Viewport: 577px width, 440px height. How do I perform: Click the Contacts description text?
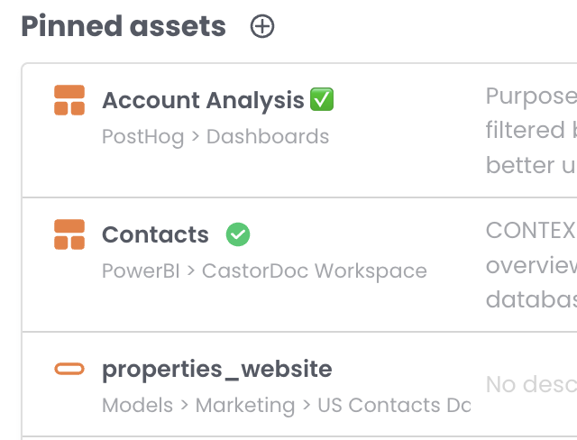[530, 265]
